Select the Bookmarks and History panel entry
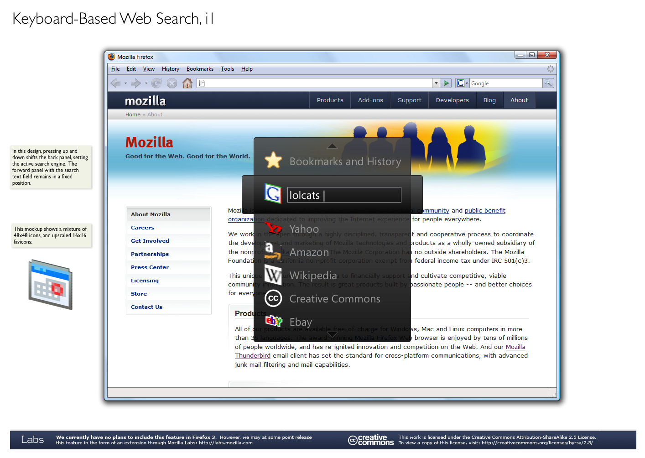The width and height of the screenshot is (645, 458). click(x=332, y=161)
